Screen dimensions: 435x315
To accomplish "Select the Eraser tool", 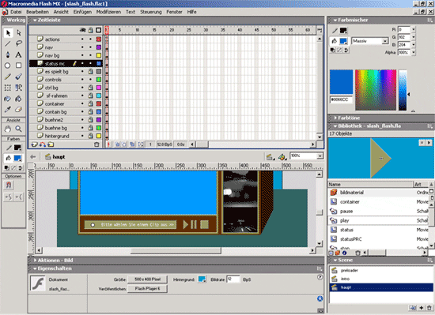I will pos(19,109).
